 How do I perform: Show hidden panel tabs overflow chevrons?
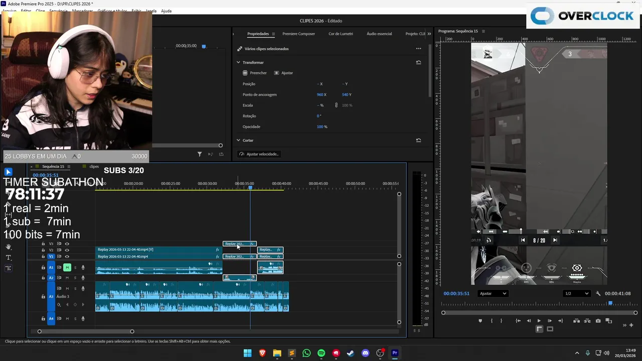coord(429,34)
